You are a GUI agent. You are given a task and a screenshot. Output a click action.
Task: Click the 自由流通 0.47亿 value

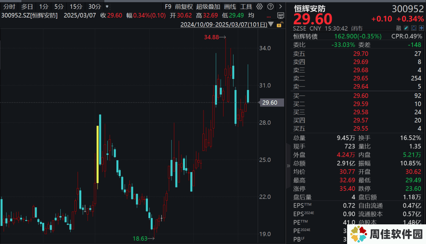coord(412,205)
